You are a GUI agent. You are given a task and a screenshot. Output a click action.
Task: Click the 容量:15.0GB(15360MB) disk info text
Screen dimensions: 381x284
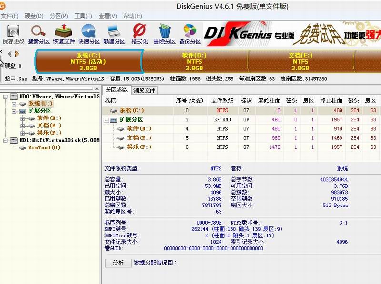(137, 79)
